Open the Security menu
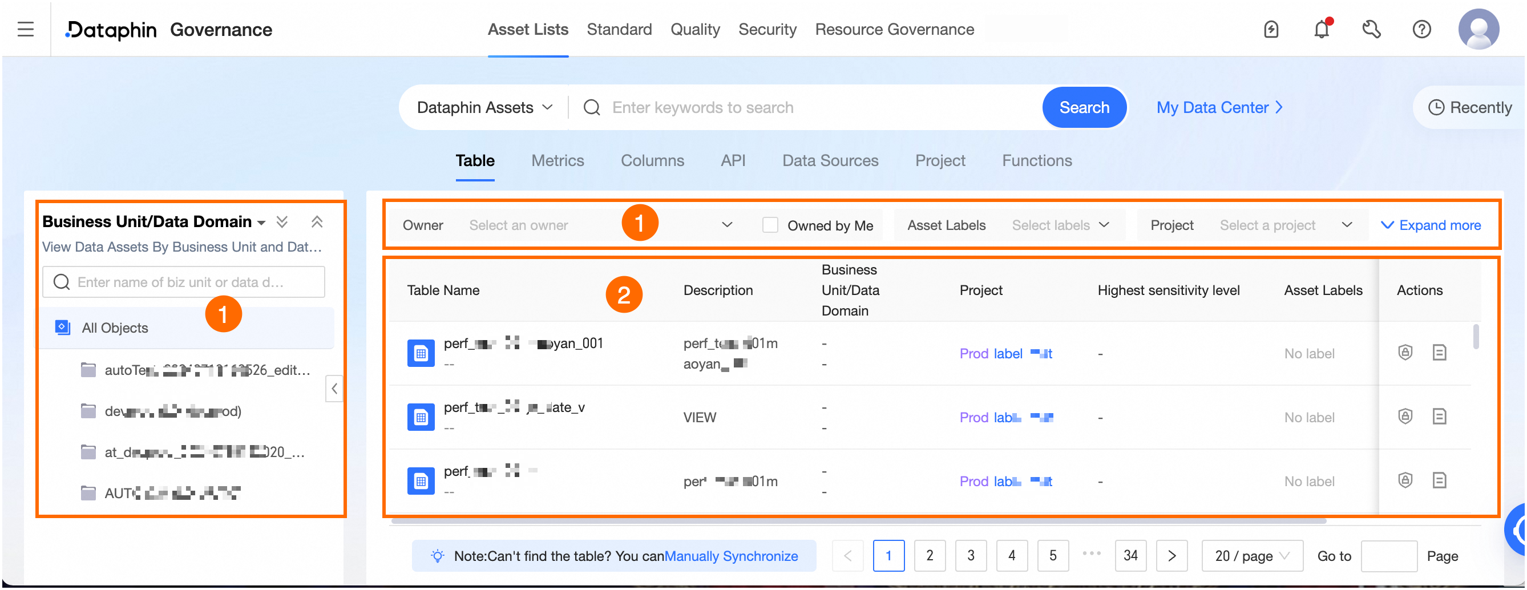This screenshot has width=1527, height=590. click(x=767, y=29)
